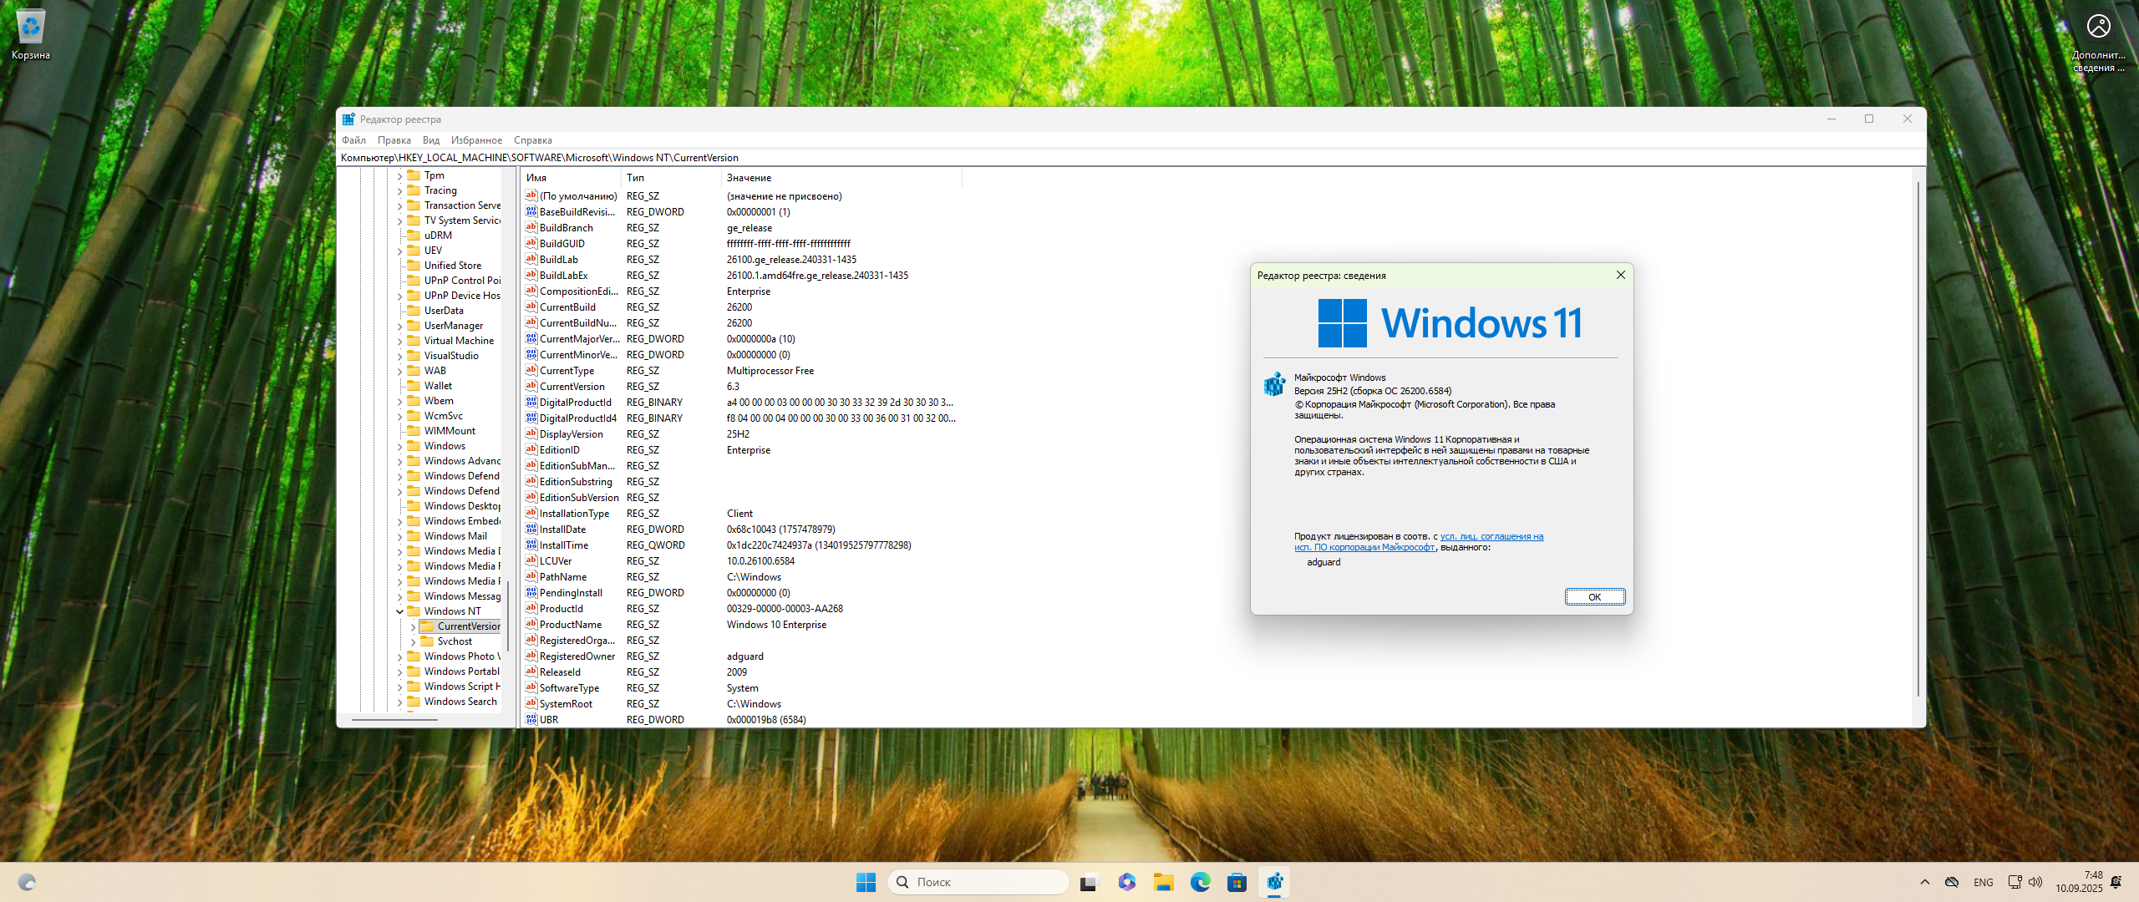Open the network status tray icon

coord(2015,882)
